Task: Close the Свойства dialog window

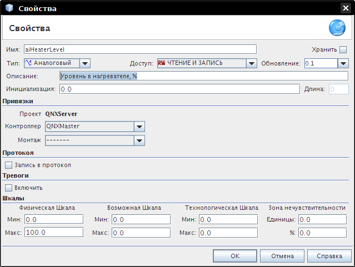Action: pyautogui.click(x=346, y=8)
